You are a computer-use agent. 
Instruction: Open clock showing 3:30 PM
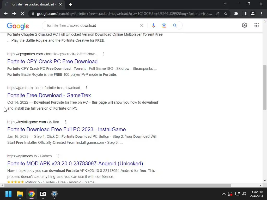257,194
